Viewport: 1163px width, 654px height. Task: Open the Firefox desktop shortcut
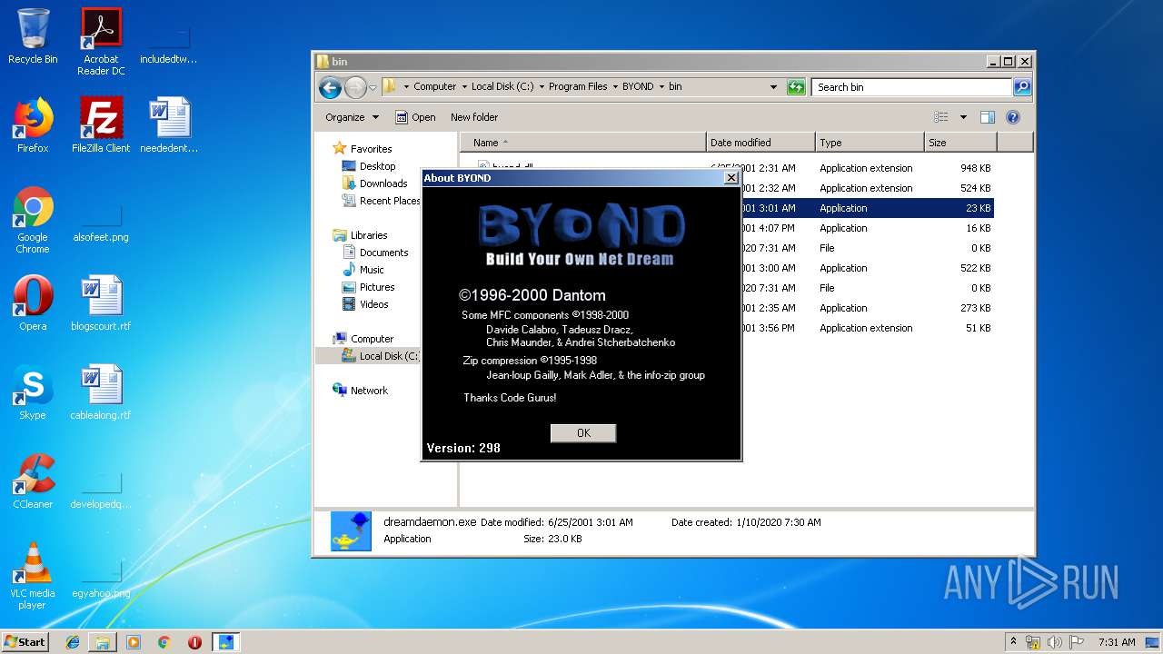(x=33, y=124)
